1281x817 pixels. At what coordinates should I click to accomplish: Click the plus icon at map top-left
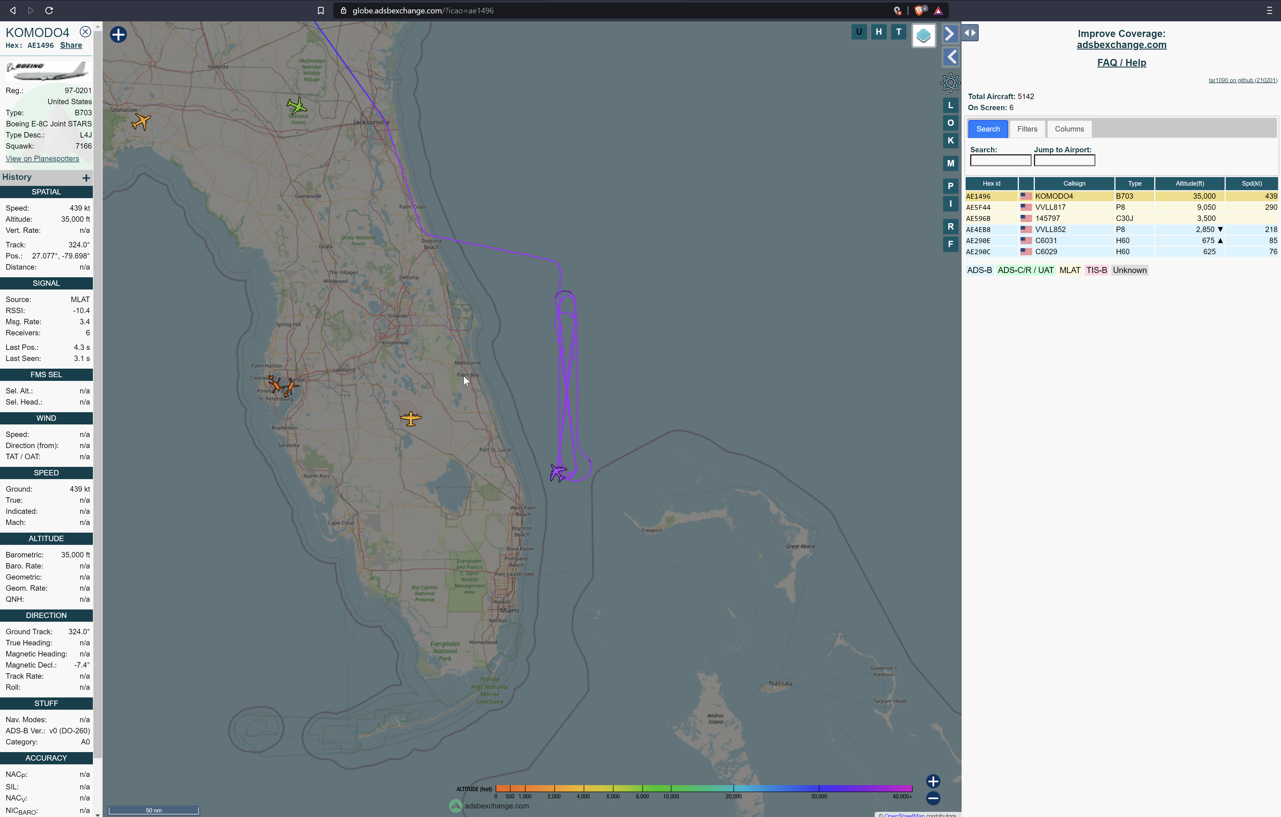pyautogui.click(x=118, y=34)
